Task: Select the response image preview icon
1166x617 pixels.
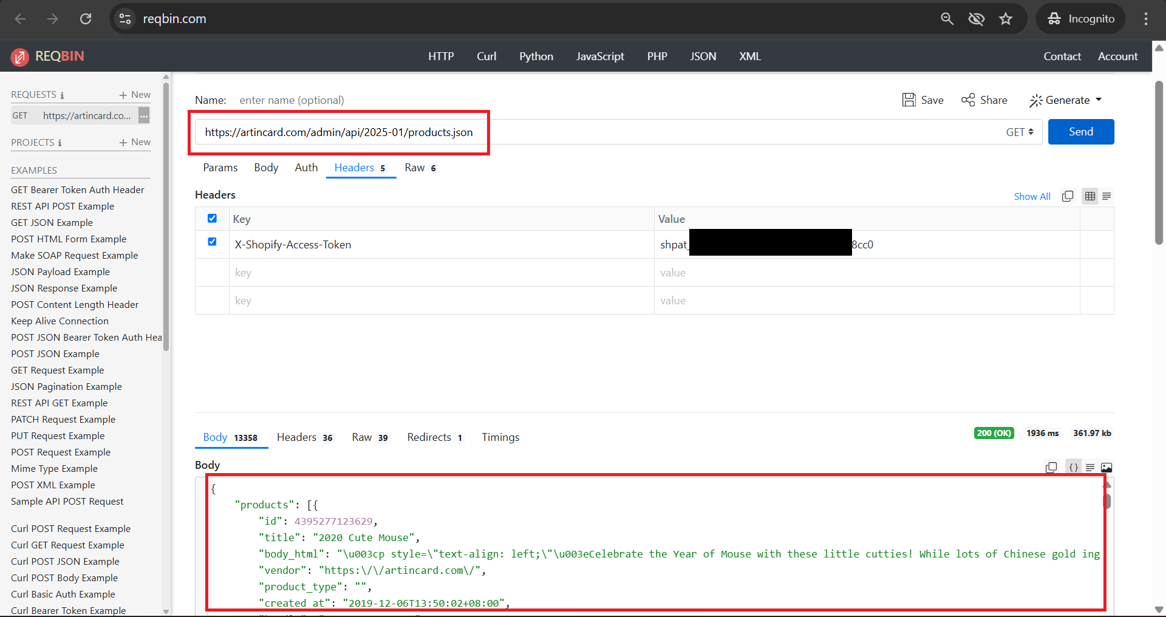Action: [x=1106, y=468]
